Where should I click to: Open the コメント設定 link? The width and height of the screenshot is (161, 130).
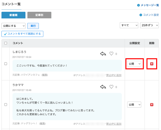(151, 15)
